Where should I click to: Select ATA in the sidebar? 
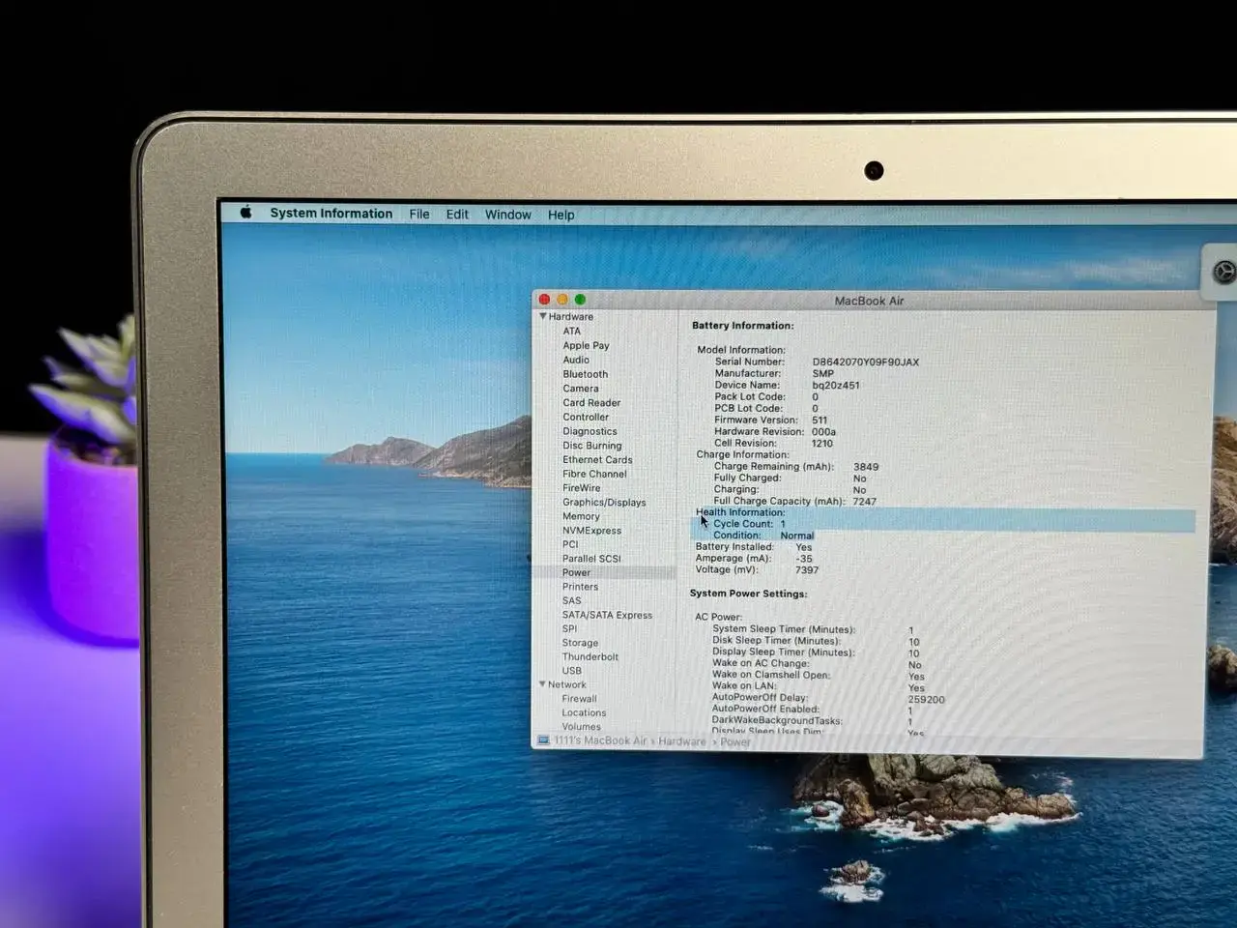click(x=572, y=331)
